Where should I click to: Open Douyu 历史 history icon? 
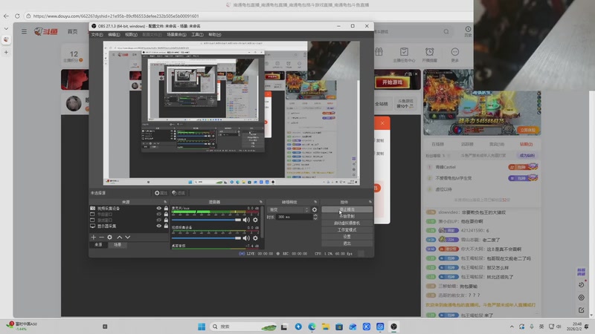pos(468,31)
